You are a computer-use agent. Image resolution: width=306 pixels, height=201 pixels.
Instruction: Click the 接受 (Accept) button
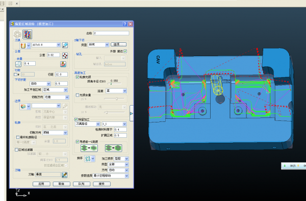pos(102,184)
